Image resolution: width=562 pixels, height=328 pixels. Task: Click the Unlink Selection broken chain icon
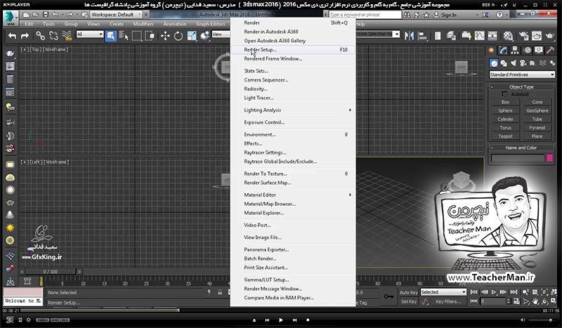[53, 36]
